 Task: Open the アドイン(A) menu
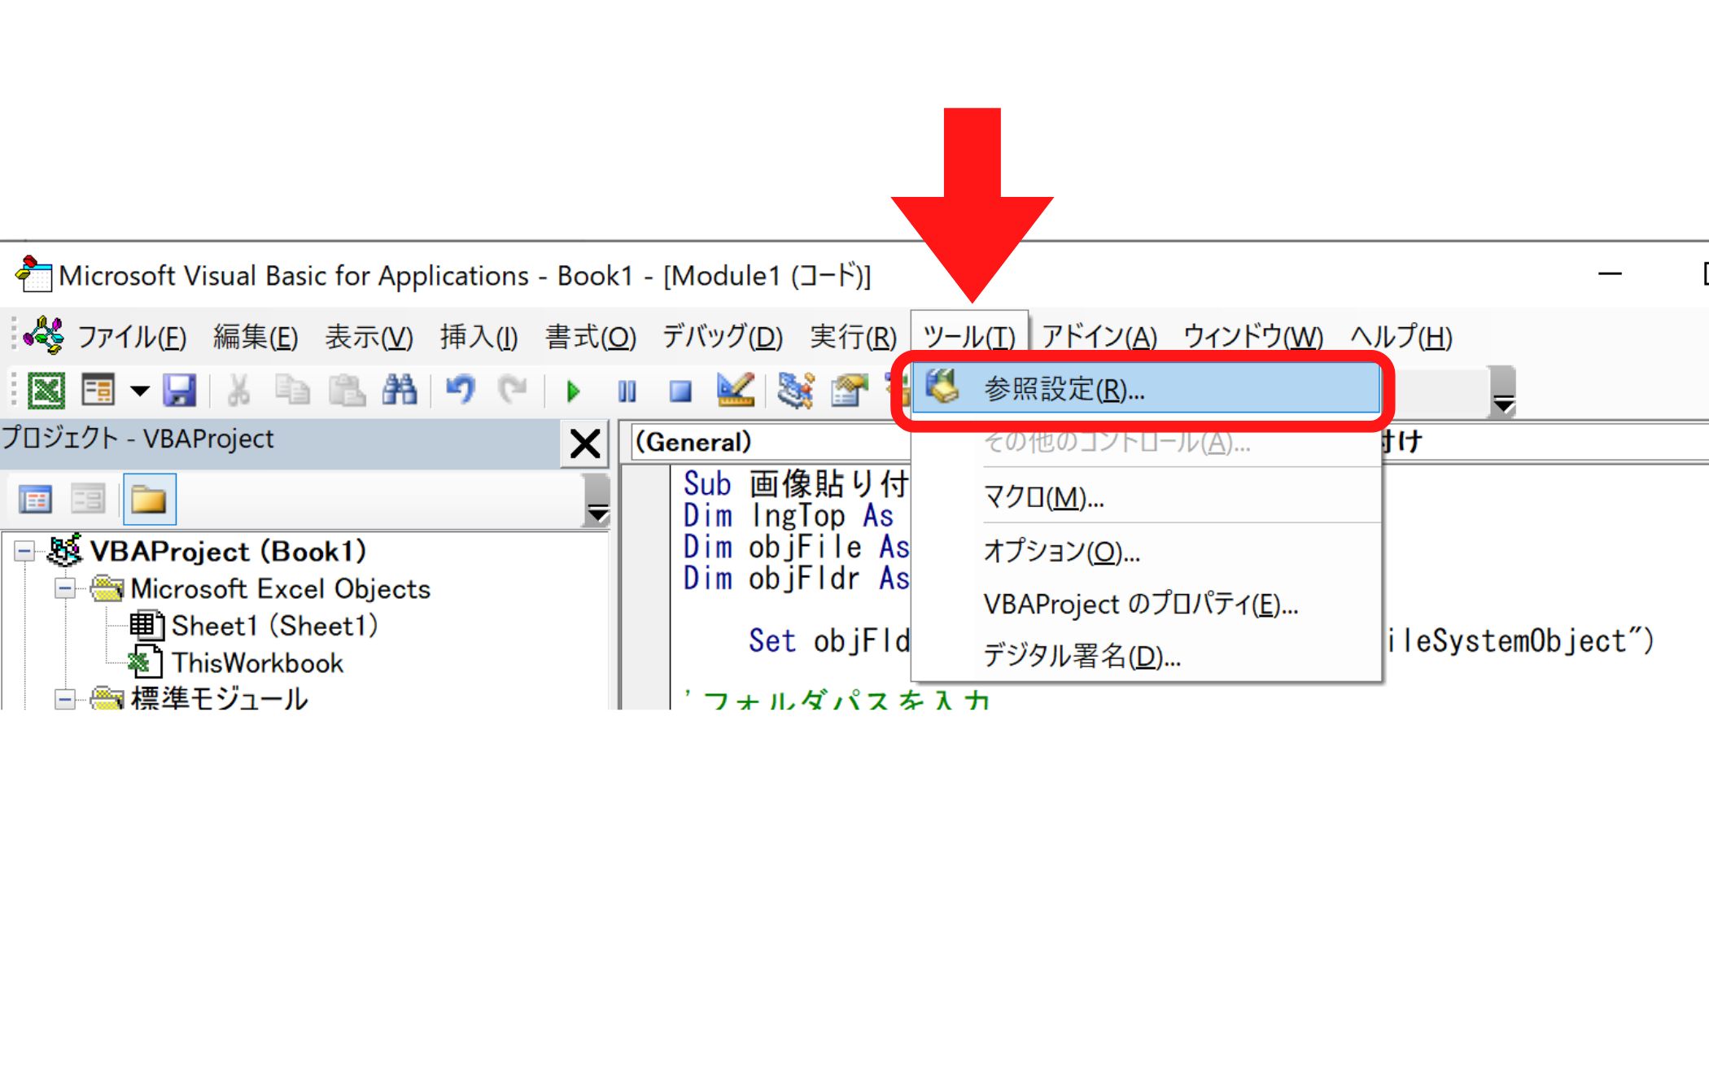(x=1099, y=337)
